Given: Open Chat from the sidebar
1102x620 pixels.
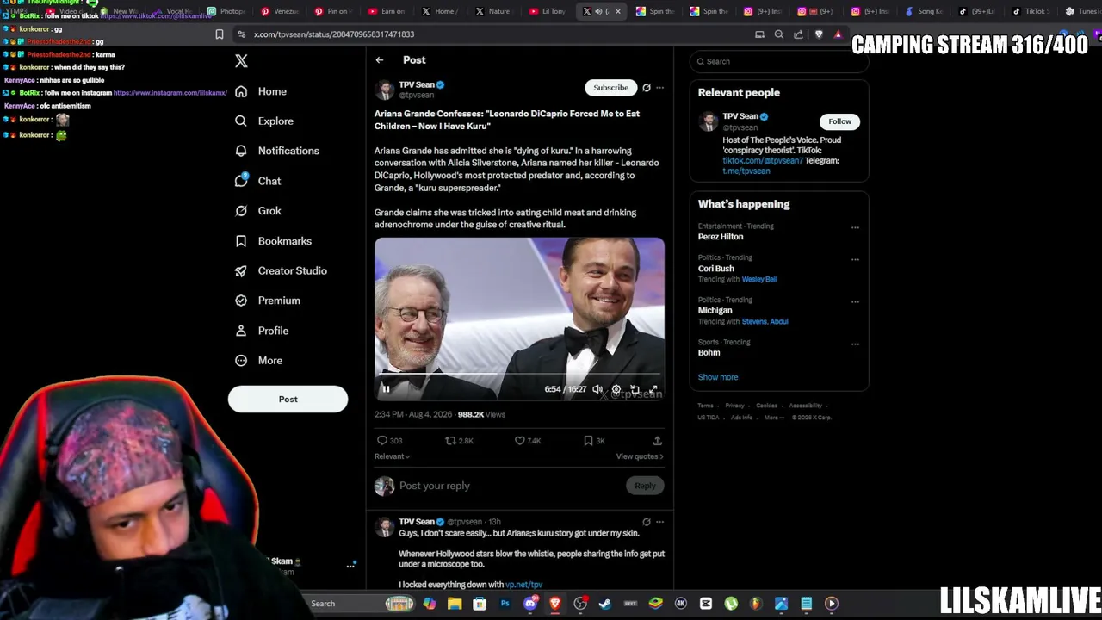Looking at the screenshot, I should pyautogui.click(x=258, y=181).
